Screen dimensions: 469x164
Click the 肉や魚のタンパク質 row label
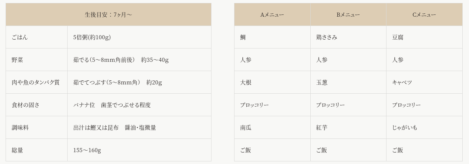(x=36, y=82)
